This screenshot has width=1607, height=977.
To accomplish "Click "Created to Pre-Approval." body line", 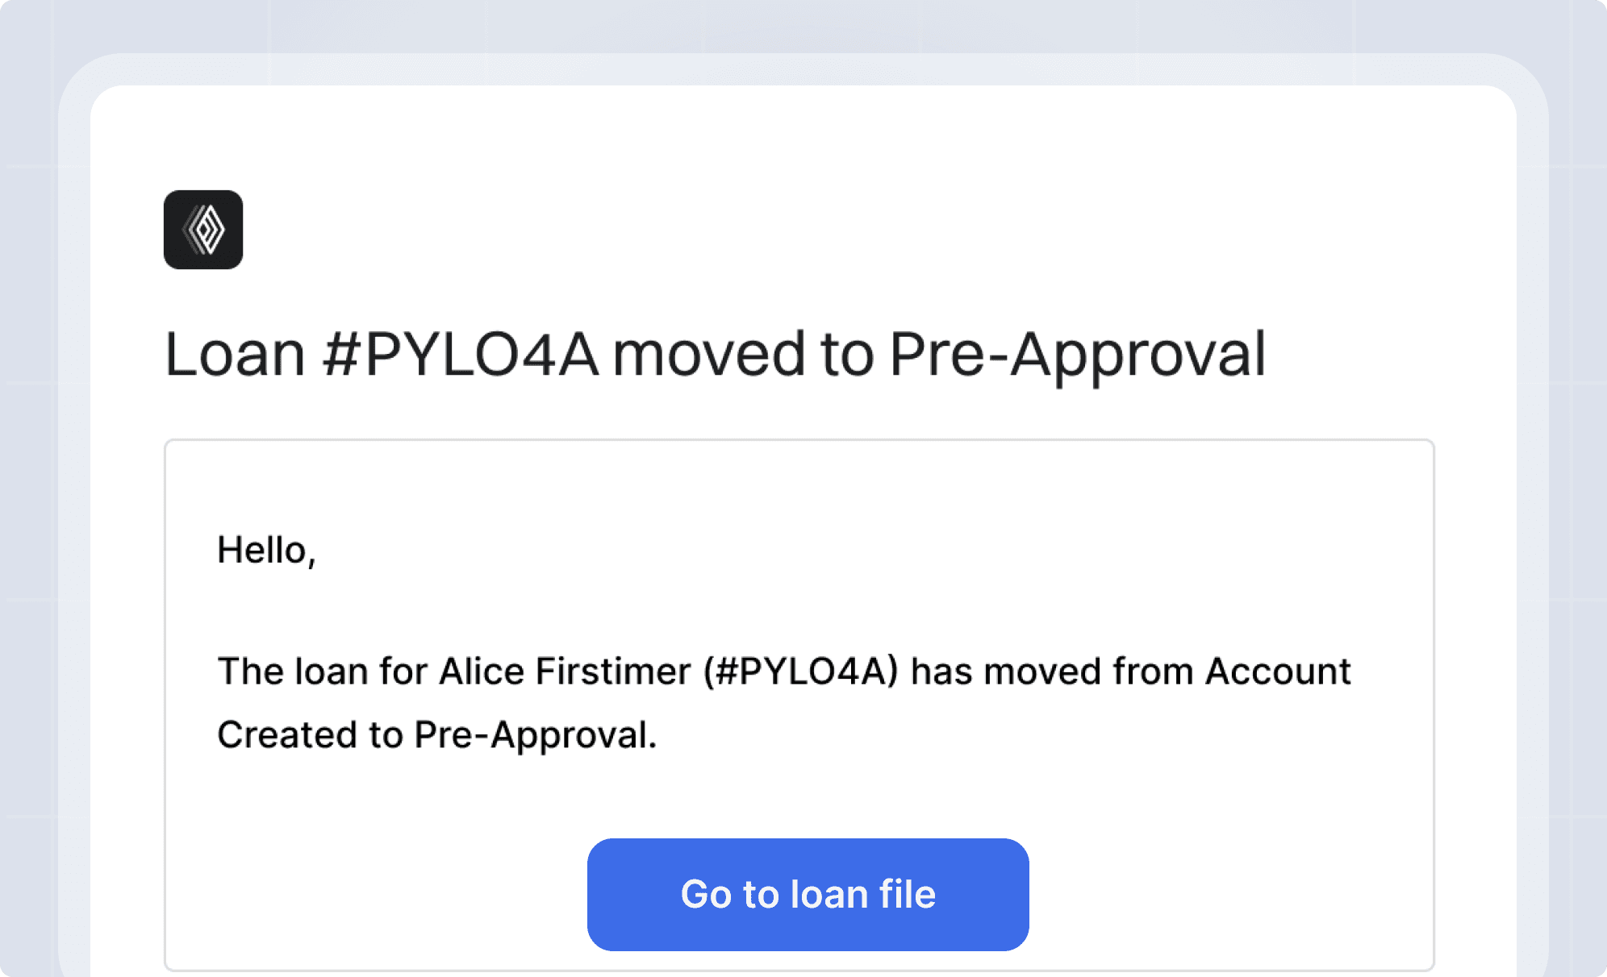I will [436, 735].
